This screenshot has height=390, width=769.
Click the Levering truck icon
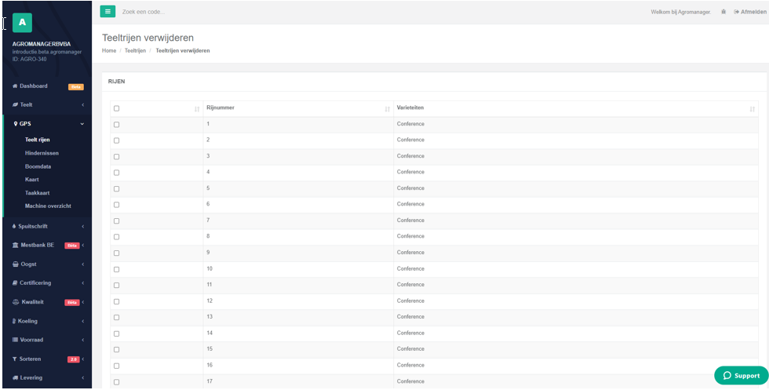[x=15, y=377]
